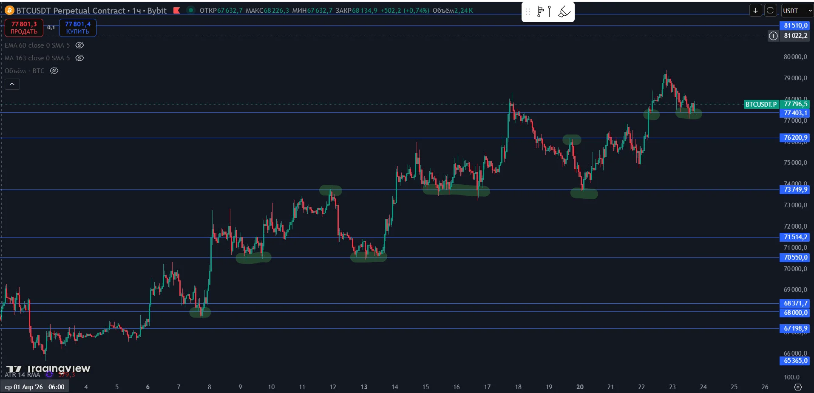The image size is (814, 393).
Task: Click day 13 on the time axis
Action: tap(364, 387)
